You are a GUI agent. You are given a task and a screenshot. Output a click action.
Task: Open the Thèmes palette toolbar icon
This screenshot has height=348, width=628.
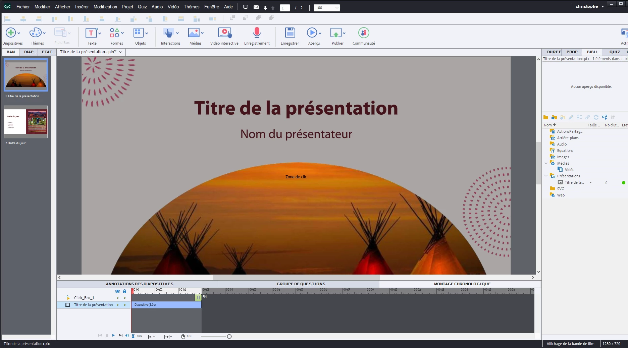pos(35,33)
